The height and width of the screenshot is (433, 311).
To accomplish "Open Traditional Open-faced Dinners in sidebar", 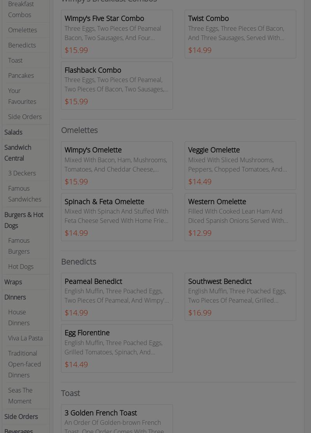I will 24,364.
